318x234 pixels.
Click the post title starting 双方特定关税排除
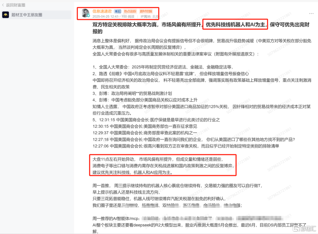point(201,28)
